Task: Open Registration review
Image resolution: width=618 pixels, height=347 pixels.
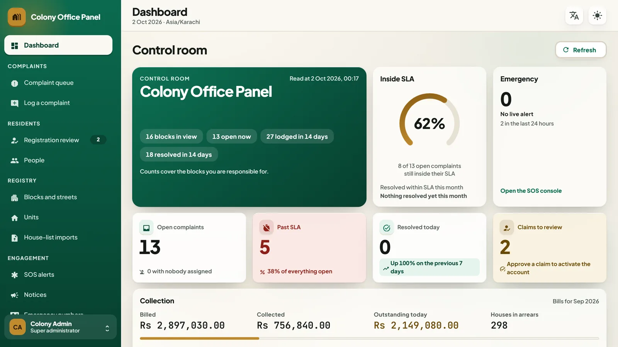Action: coord(58,140)
